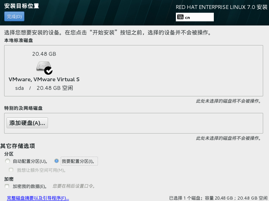This screenshot has height=201, width=269.
Task: Select the 我要配置分区(I) radio button
Action: pos(57,161)
